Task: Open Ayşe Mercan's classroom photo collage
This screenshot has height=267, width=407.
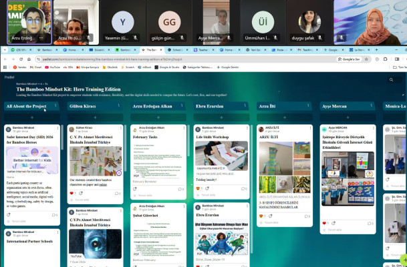Action: tap(348, 179)
